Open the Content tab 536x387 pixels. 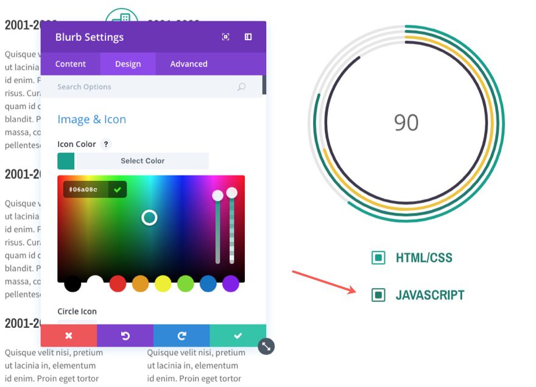tap(71, 64)
